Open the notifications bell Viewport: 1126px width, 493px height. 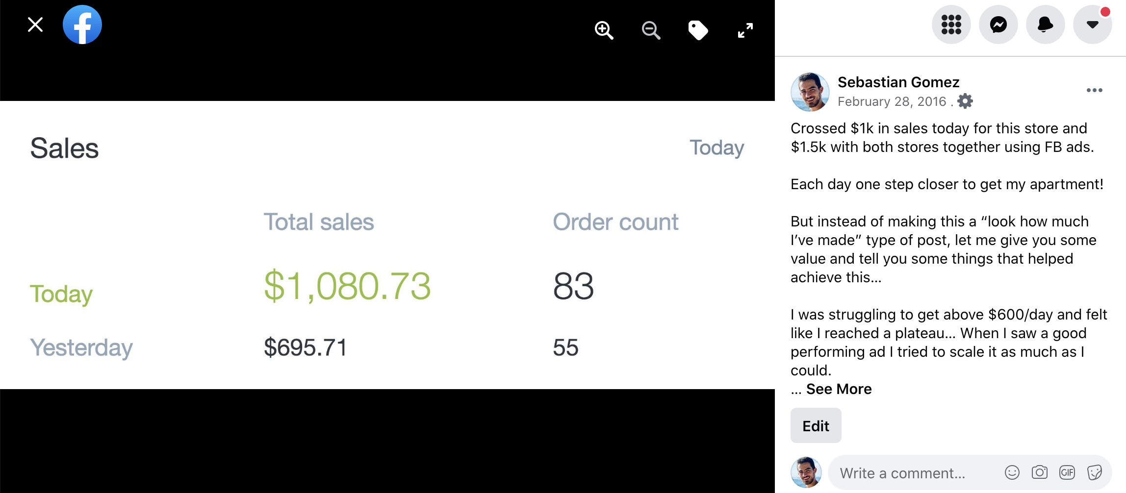(1045, 25)
